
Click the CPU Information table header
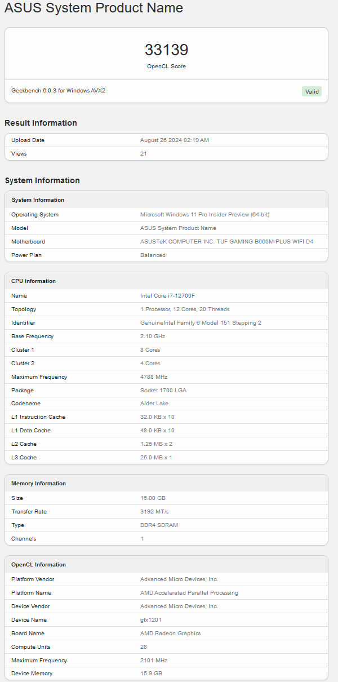[x=33, y=281]
